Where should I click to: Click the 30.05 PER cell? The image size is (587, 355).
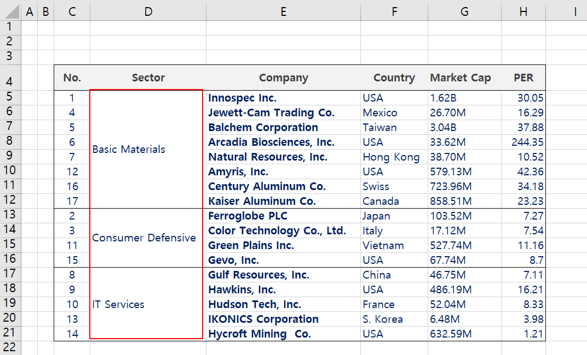pyautogui.click(x=523, y=98)
